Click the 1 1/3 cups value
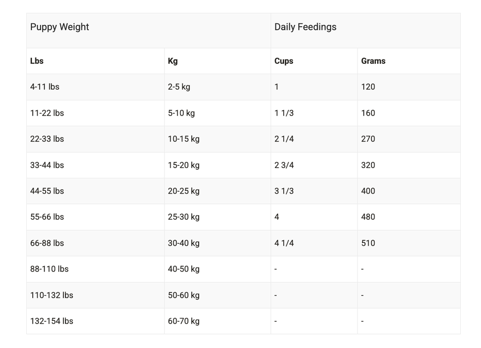Image resolution: width=481 pixels, height=348 pixels. pyautogui.click(x=284, y=113)
